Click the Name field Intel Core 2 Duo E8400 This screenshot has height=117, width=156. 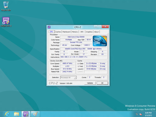tap(76, 37)
